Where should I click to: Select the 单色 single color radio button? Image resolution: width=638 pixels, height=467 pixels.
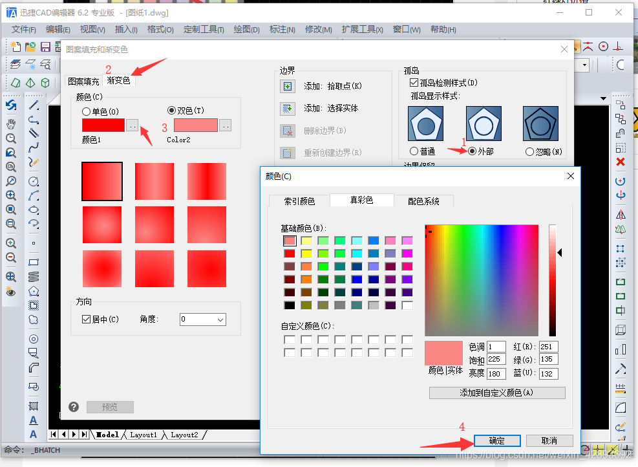86,111
